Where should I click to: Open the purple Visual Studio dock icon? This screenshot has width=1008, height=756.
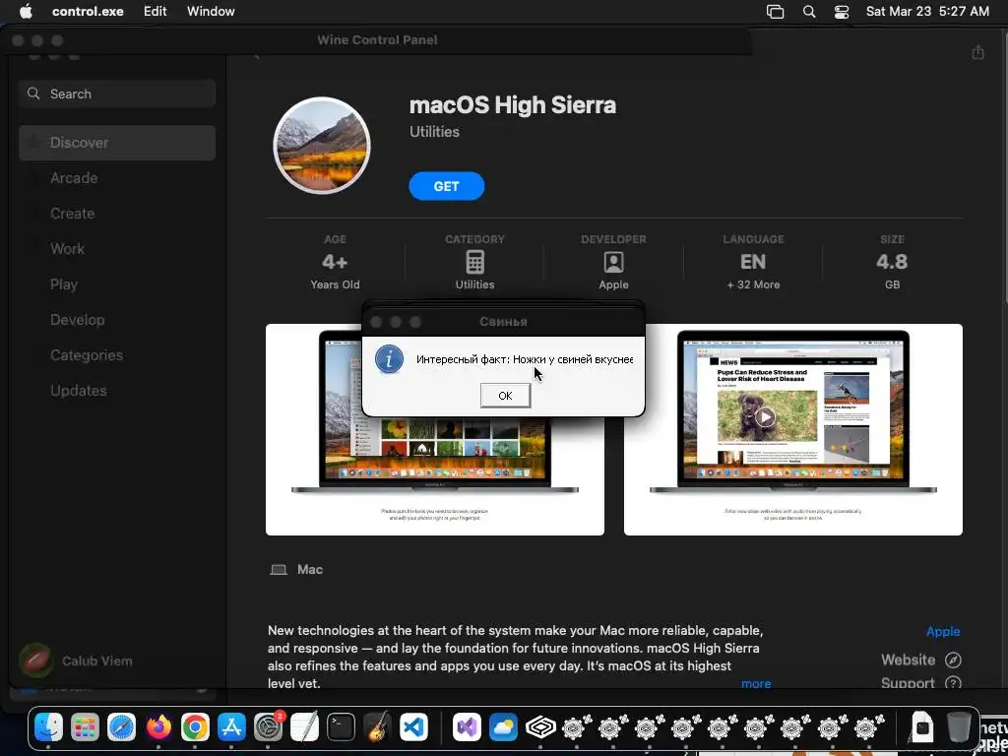tap(467, 727)
